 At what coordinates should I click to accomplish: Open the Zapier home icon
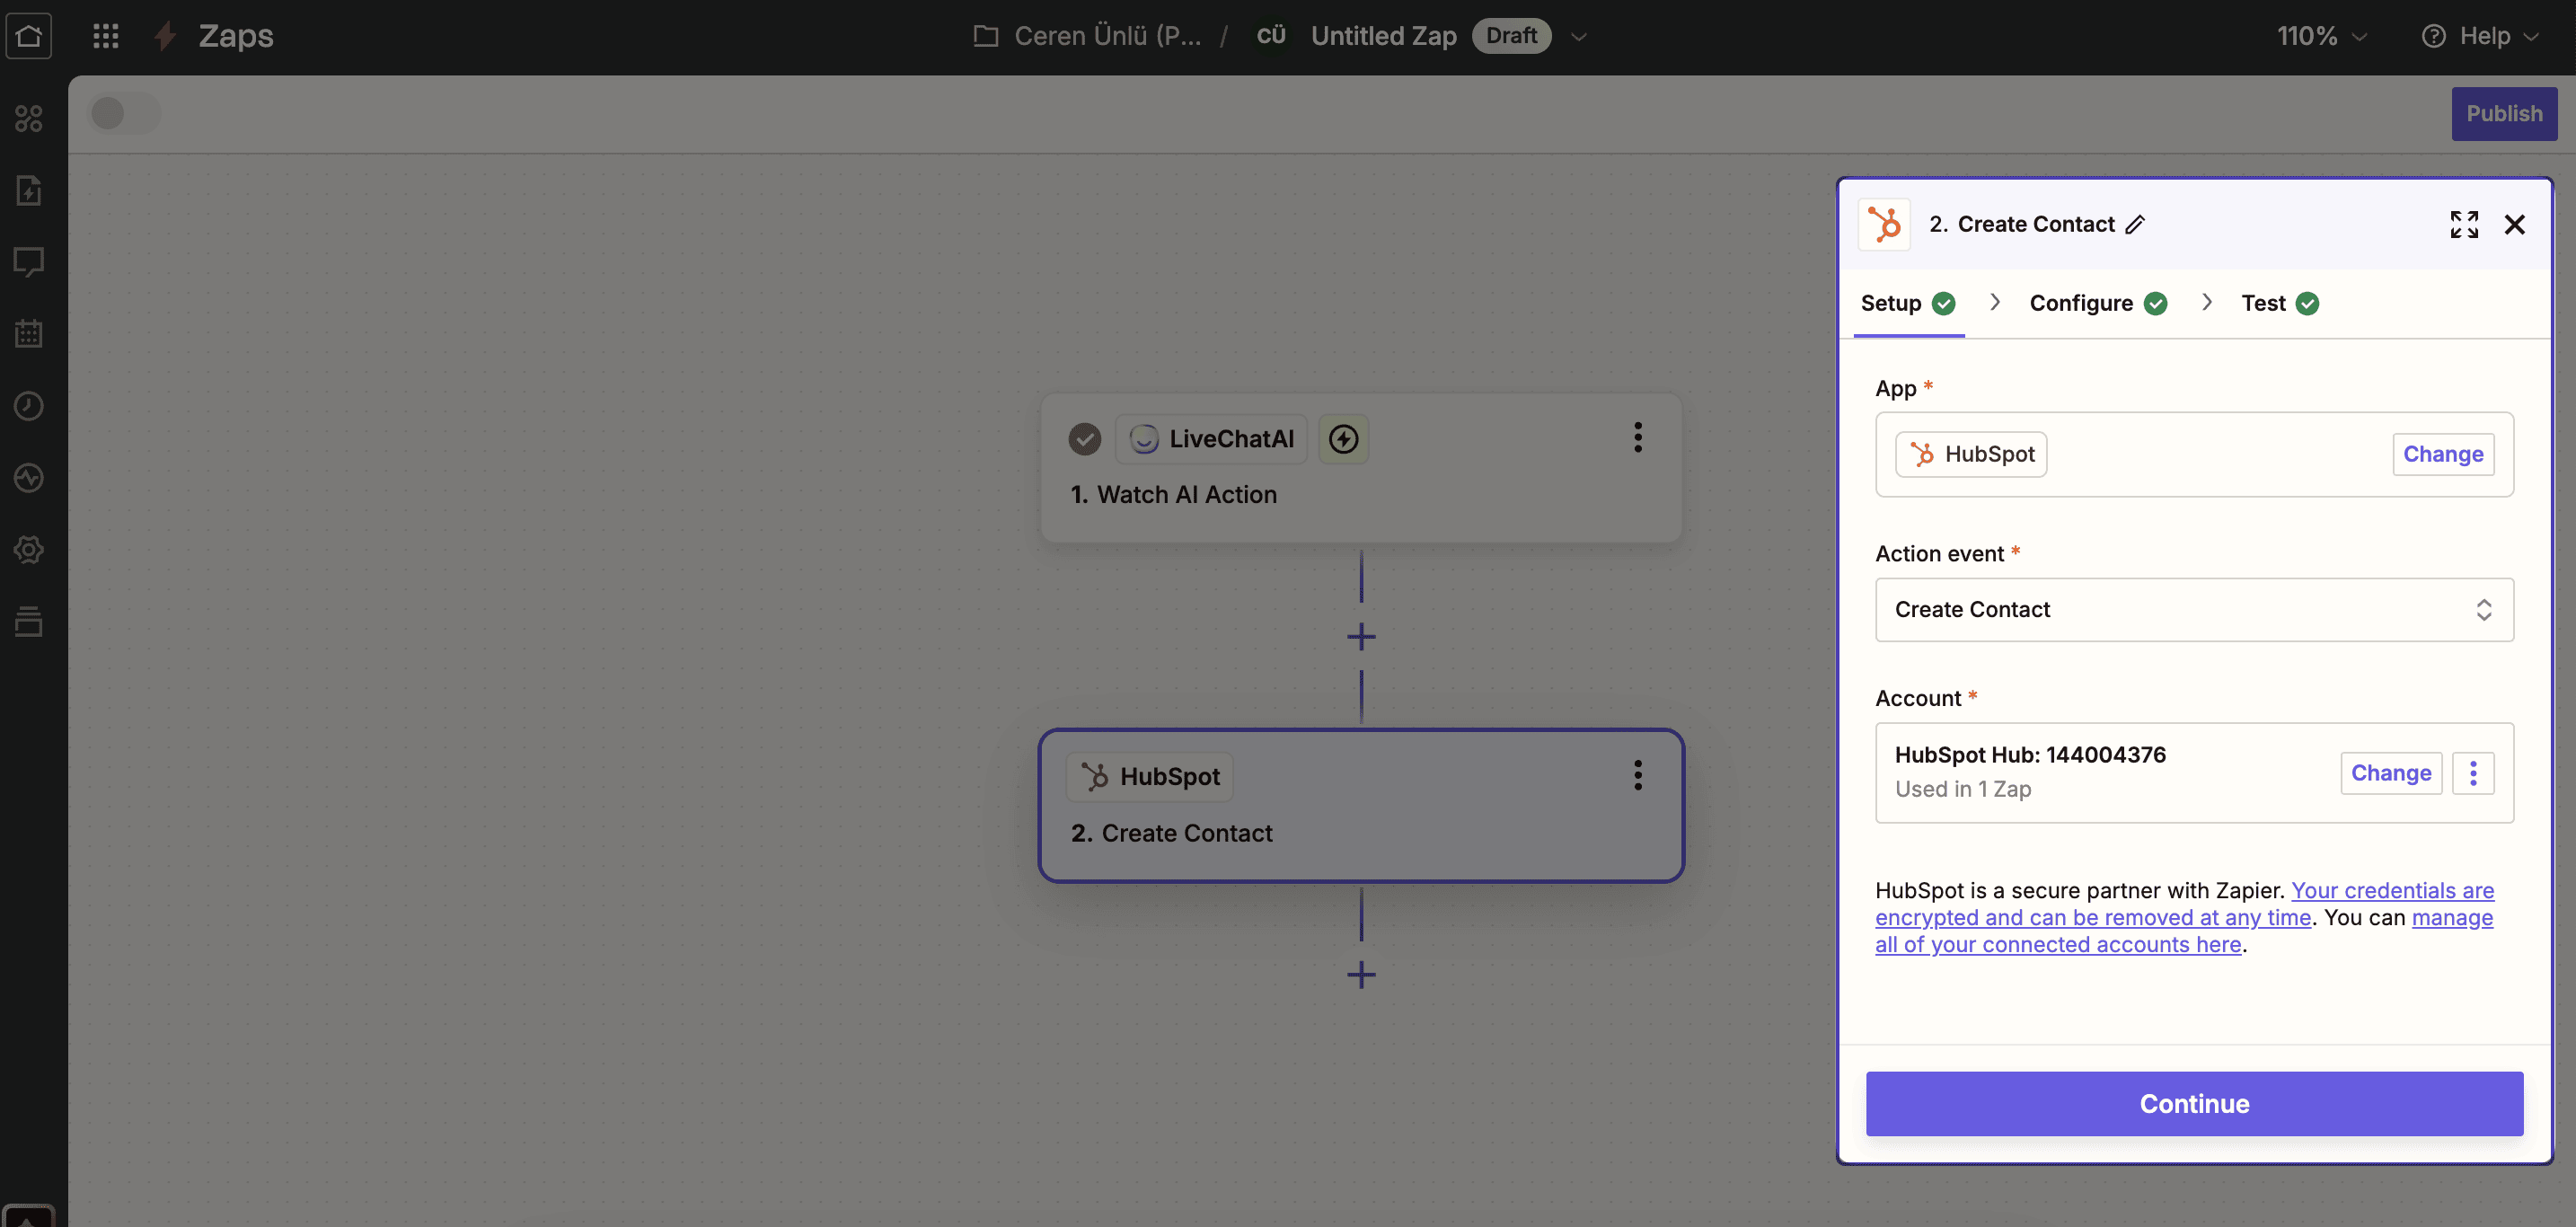point(29,36)
